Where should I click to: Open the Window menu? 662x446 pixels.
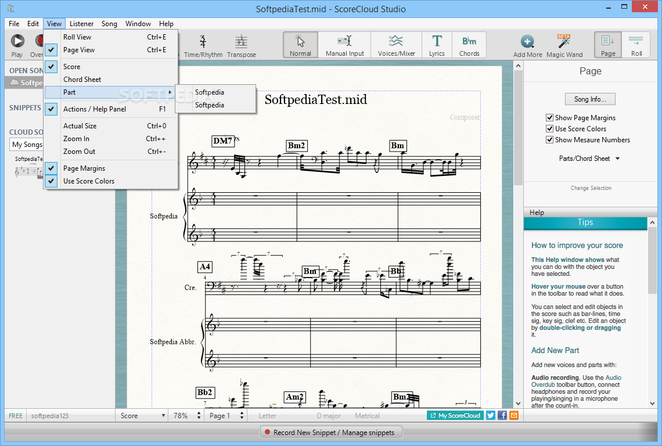(x=138, y=24)
